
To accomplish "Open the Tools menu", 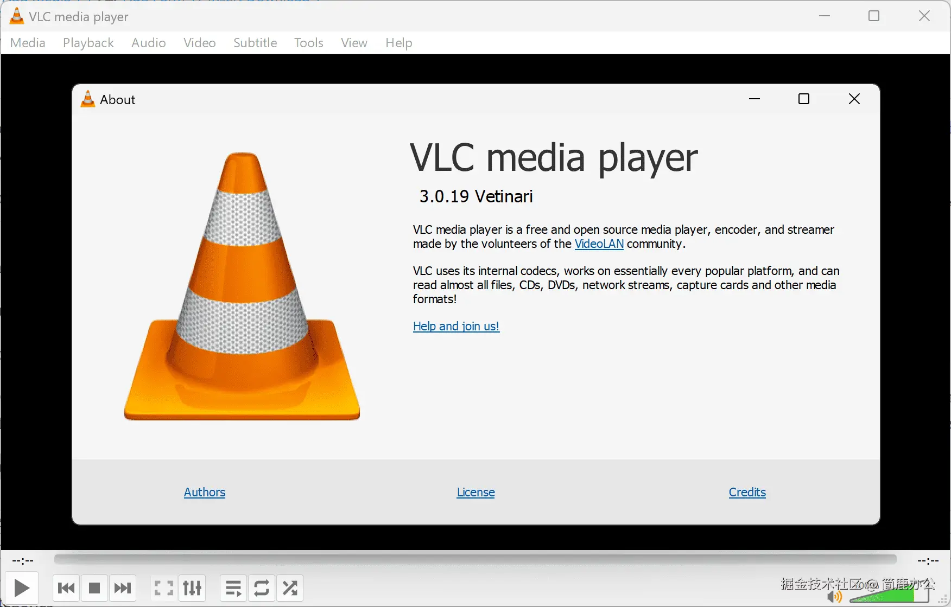I will coord(308,43).
